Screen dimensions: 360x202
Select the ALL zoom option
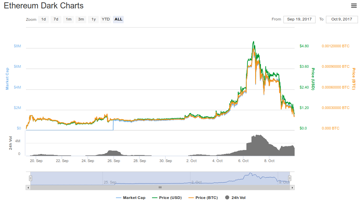pos(118,19)
